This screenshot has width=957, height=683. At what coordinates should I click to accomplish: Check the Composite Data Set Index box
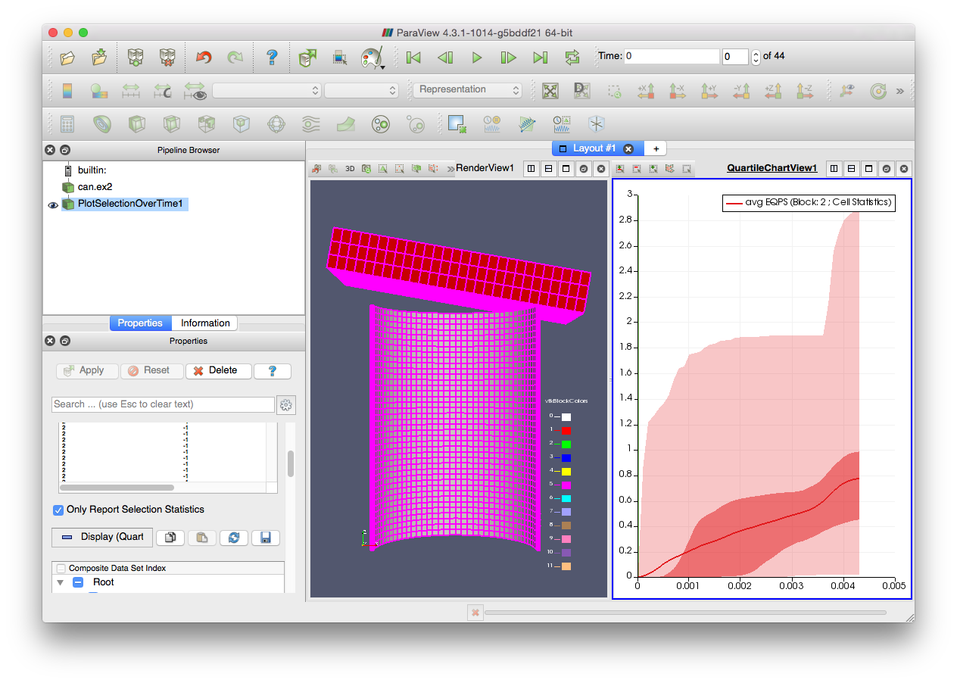(x=61, y=568)
